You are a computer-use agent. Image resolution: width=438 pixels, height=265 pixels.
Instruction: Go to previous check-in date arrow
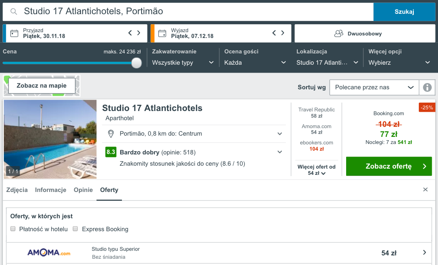(x=130, y=33)
